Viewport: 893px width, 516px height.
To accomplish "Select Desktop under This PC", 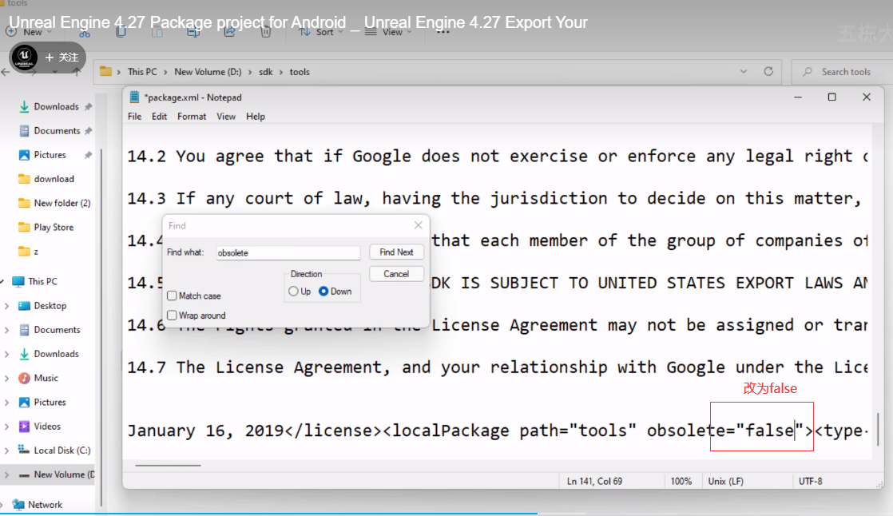I will click(42, 305).
